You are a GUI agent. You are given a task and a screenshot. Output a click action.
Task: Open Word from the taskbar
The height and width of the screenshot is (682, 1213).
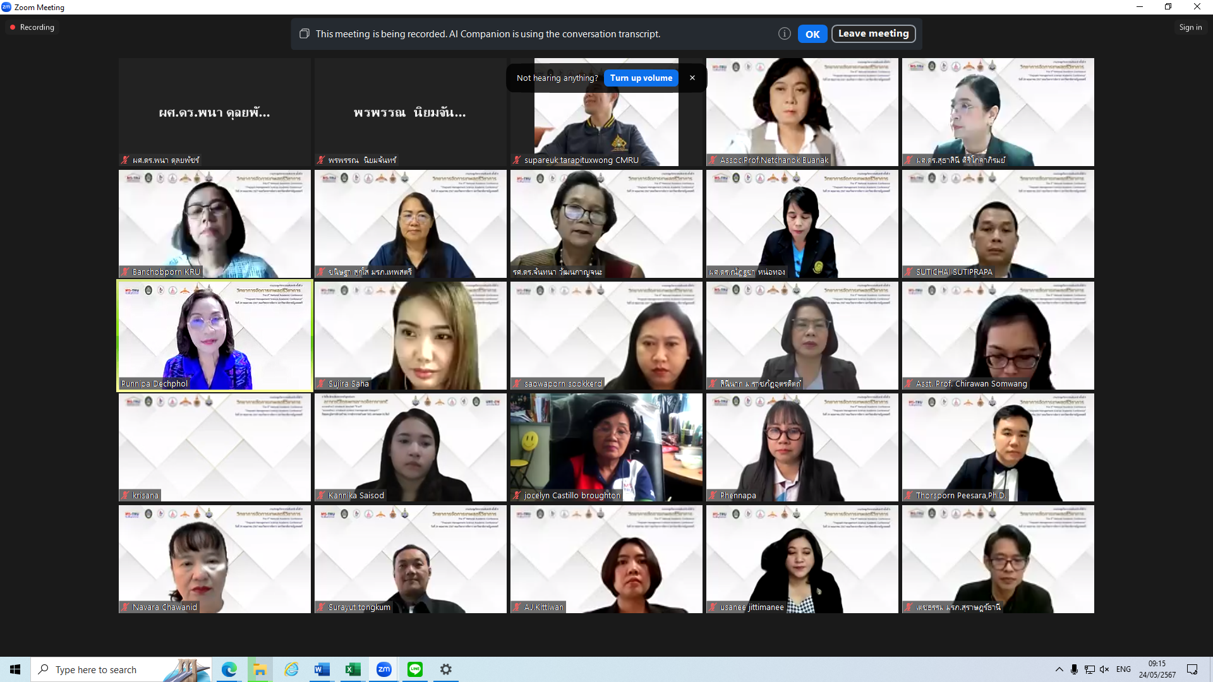tap(322, 669)
